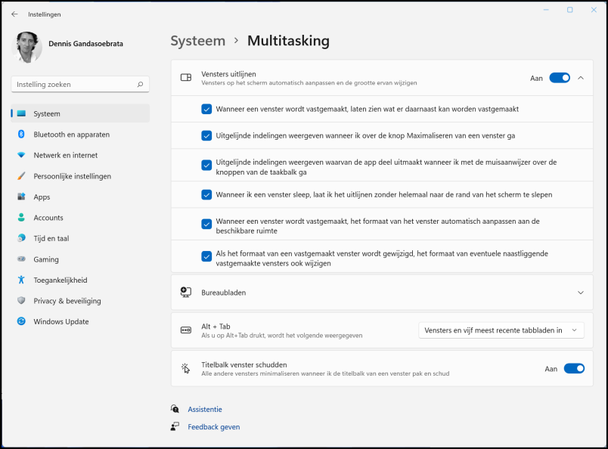Expand the Bureaubladen section chevron

point(581,293)
